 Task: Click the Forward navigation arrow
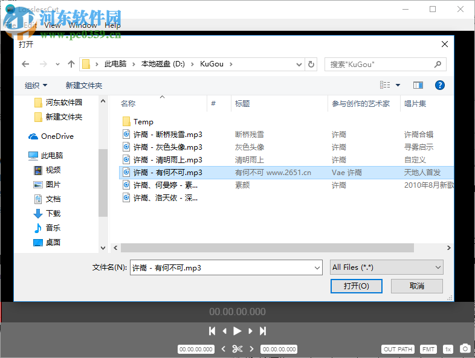tap(44, 64)
